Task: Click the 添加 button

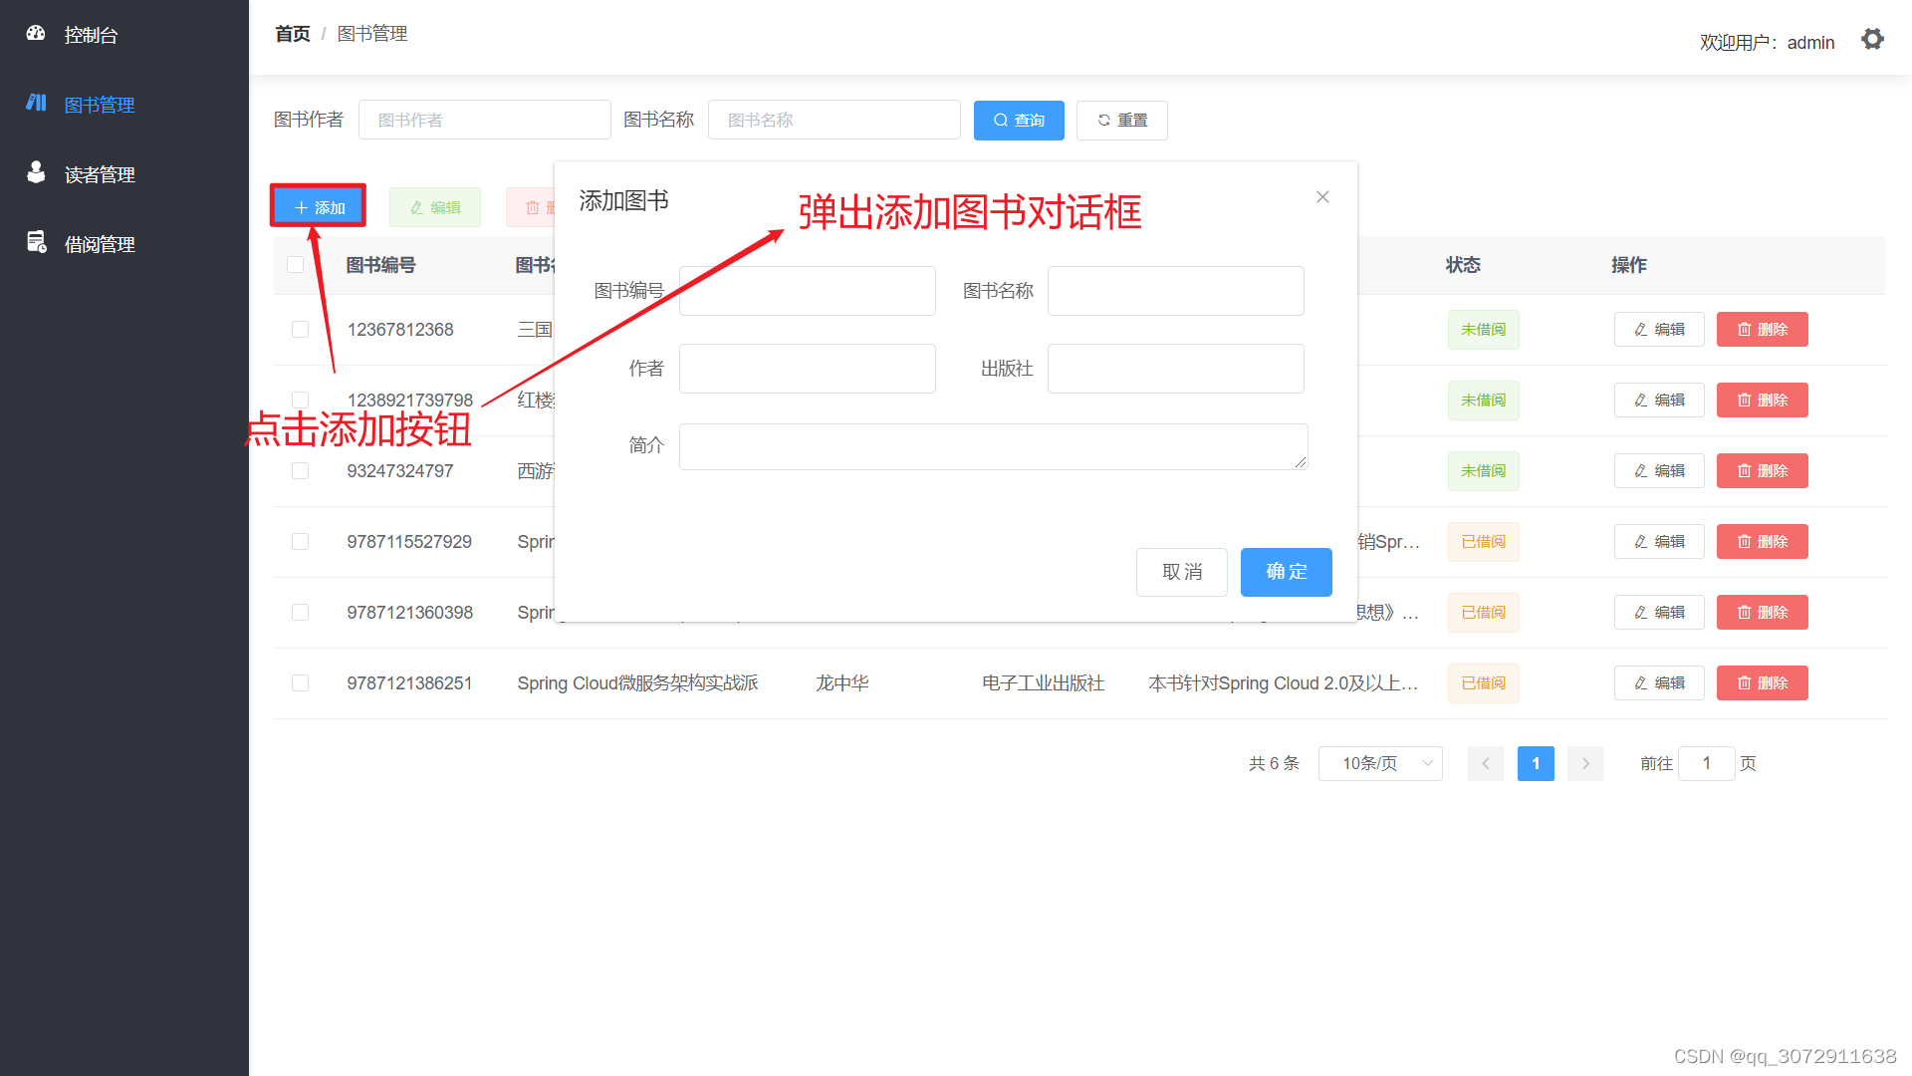Action: pos(319,207)
